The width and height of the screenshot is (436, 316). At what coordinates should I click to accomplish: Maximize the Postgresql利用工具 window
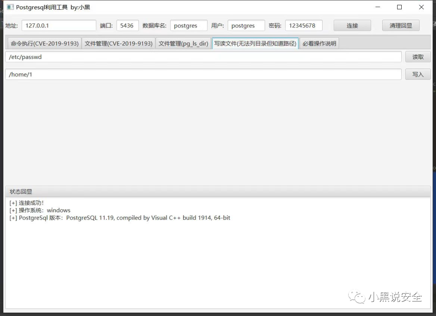(399, 7)
